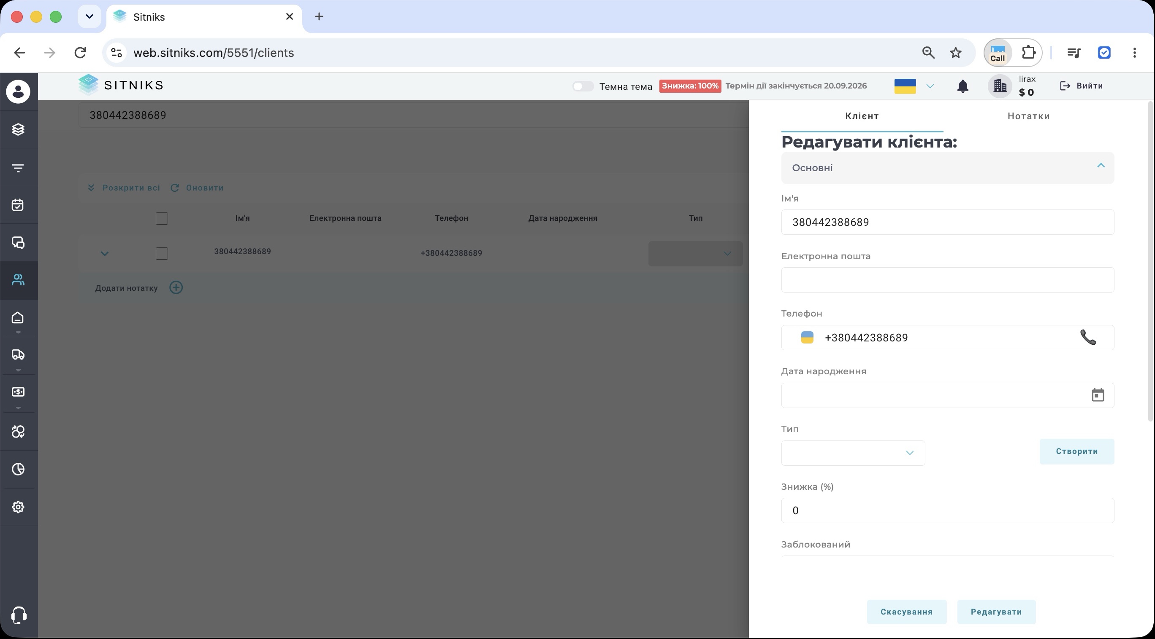This screenshot has width=1155, height=639.
Task: Click the browser address bar URL
Action: tap(214, 53)
